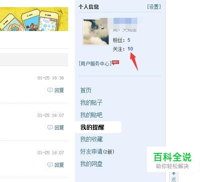Open 好友申请 with 2 new requests
Screen dimensions: 209x182
coord(97,151)
